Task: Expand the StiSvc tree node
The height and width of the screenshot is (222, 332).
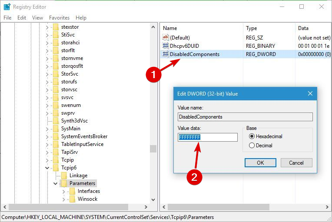Action: point(47,35)
